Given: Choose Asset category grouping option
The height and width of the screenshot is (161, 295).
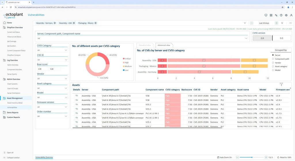Looking at the screenshot, I should pos(273,66).
